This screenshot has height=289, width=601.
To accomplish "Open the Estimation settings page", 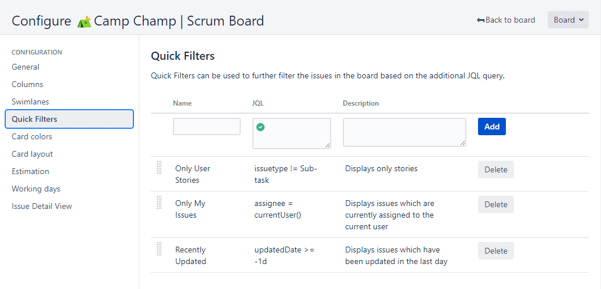I will [30, 171].
